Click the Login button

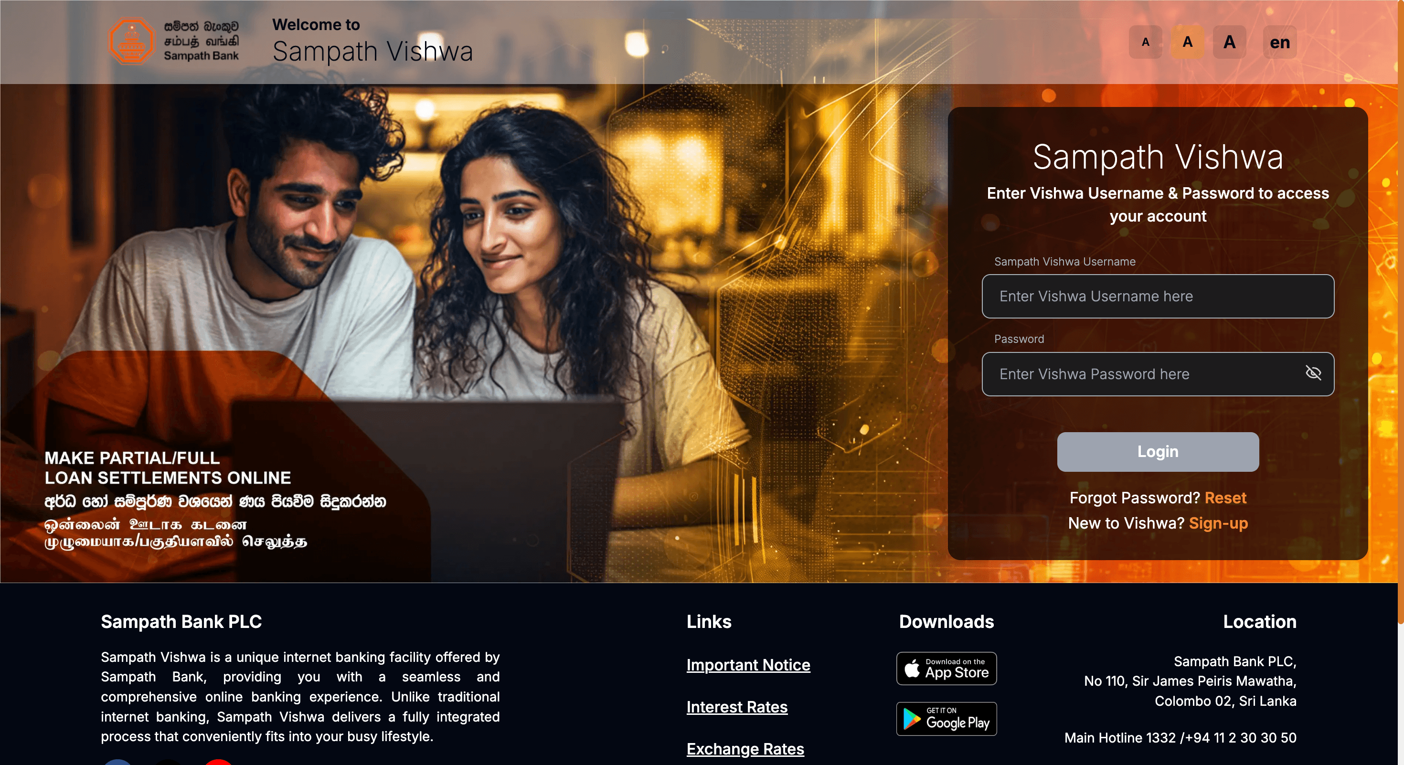click(1158, 452)
